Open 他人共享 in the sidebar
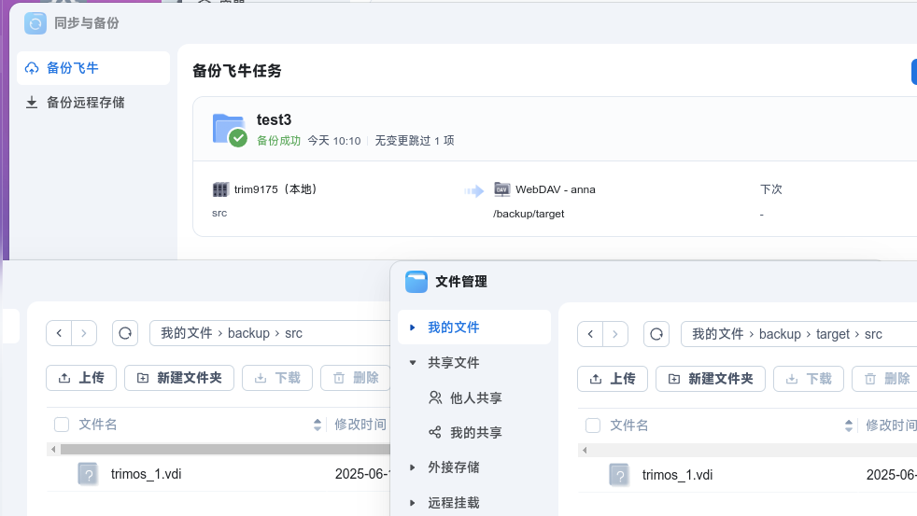This screenshot has width=917, height=516. [x=474, y=397]
